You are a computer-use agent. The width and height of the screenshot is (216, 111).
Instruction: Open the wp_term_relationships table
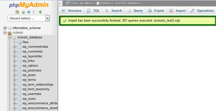[38, 85]
